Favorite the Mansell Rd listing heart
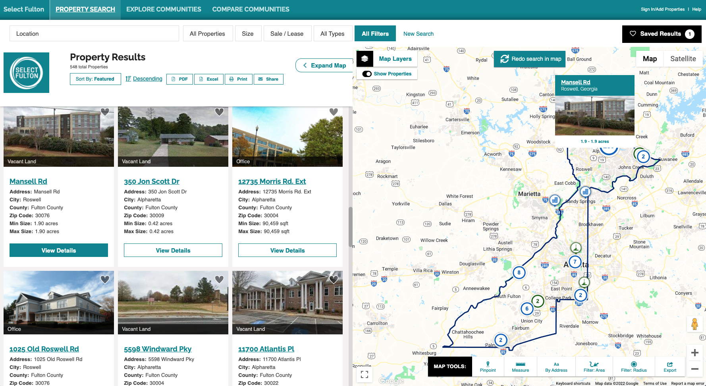Image resolution: width=706 pixels, height=386 pixels. [105, 112]
